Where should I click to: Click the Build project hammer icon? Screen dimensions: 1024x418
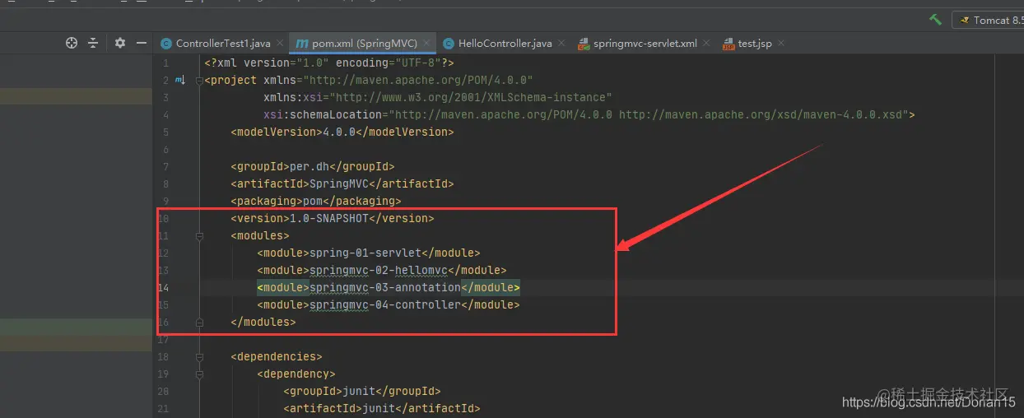click(935, 20)
